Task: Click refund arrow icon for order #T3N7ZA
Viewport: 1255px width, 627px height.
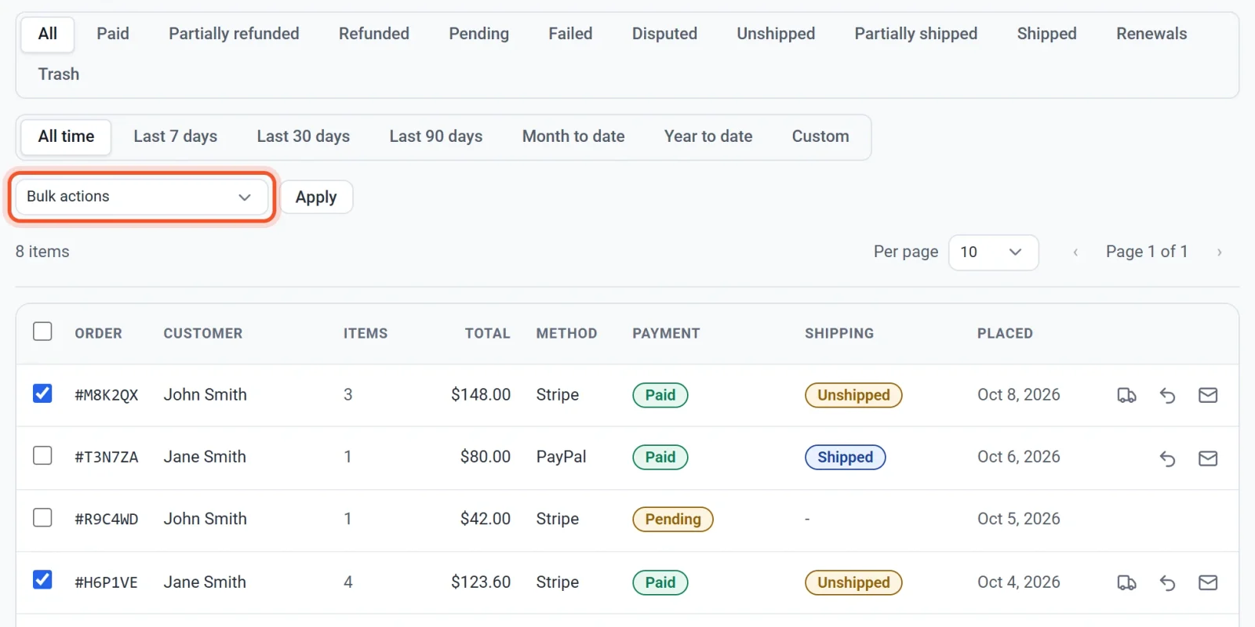Action: (1167, 458)
